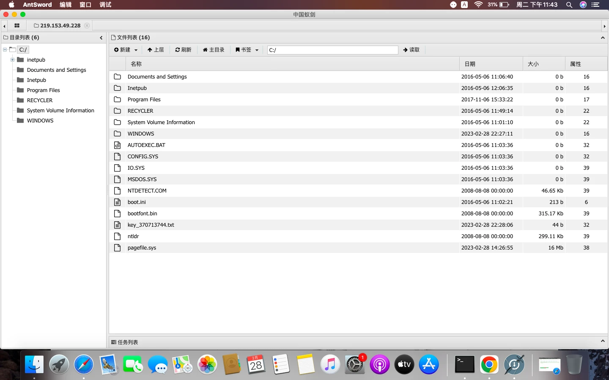609x380 pixels.
Task: Open the Apple menu
Action: [x=11, y=5]
